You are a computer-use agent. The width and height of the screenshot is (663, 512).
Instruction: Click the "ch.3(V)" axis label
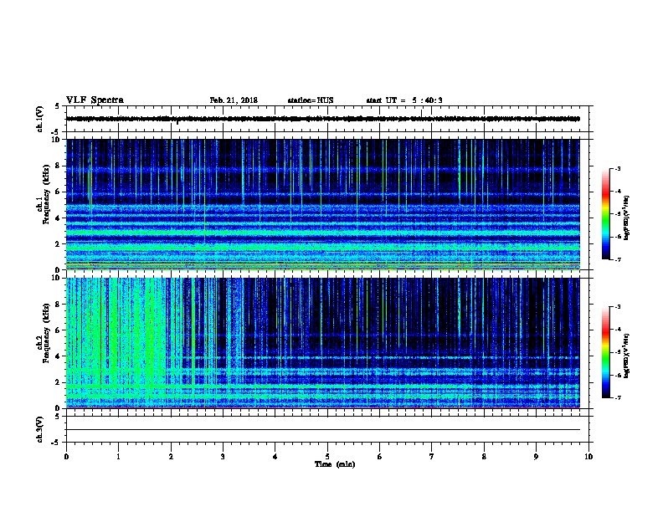(40, 429)
